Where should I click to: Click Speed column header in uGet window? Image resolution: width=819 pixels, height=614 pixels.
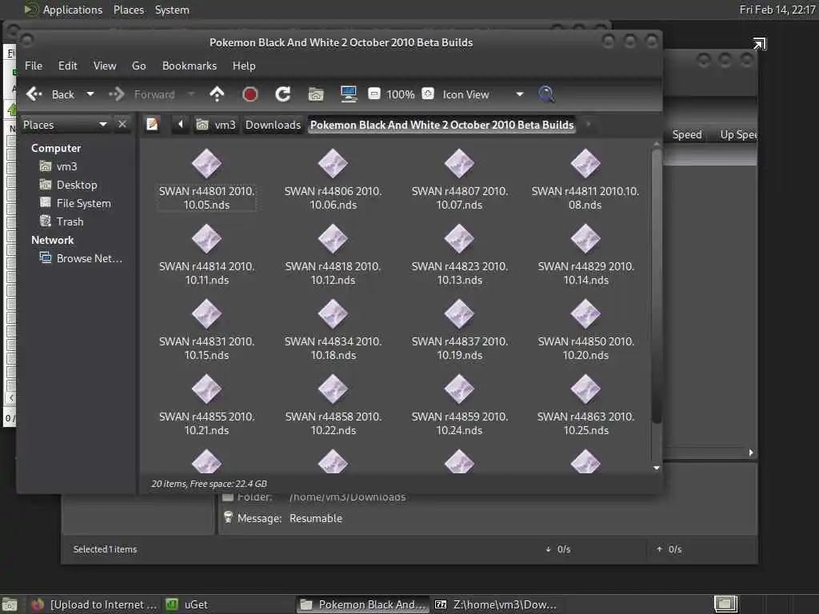tap(687, 134)
